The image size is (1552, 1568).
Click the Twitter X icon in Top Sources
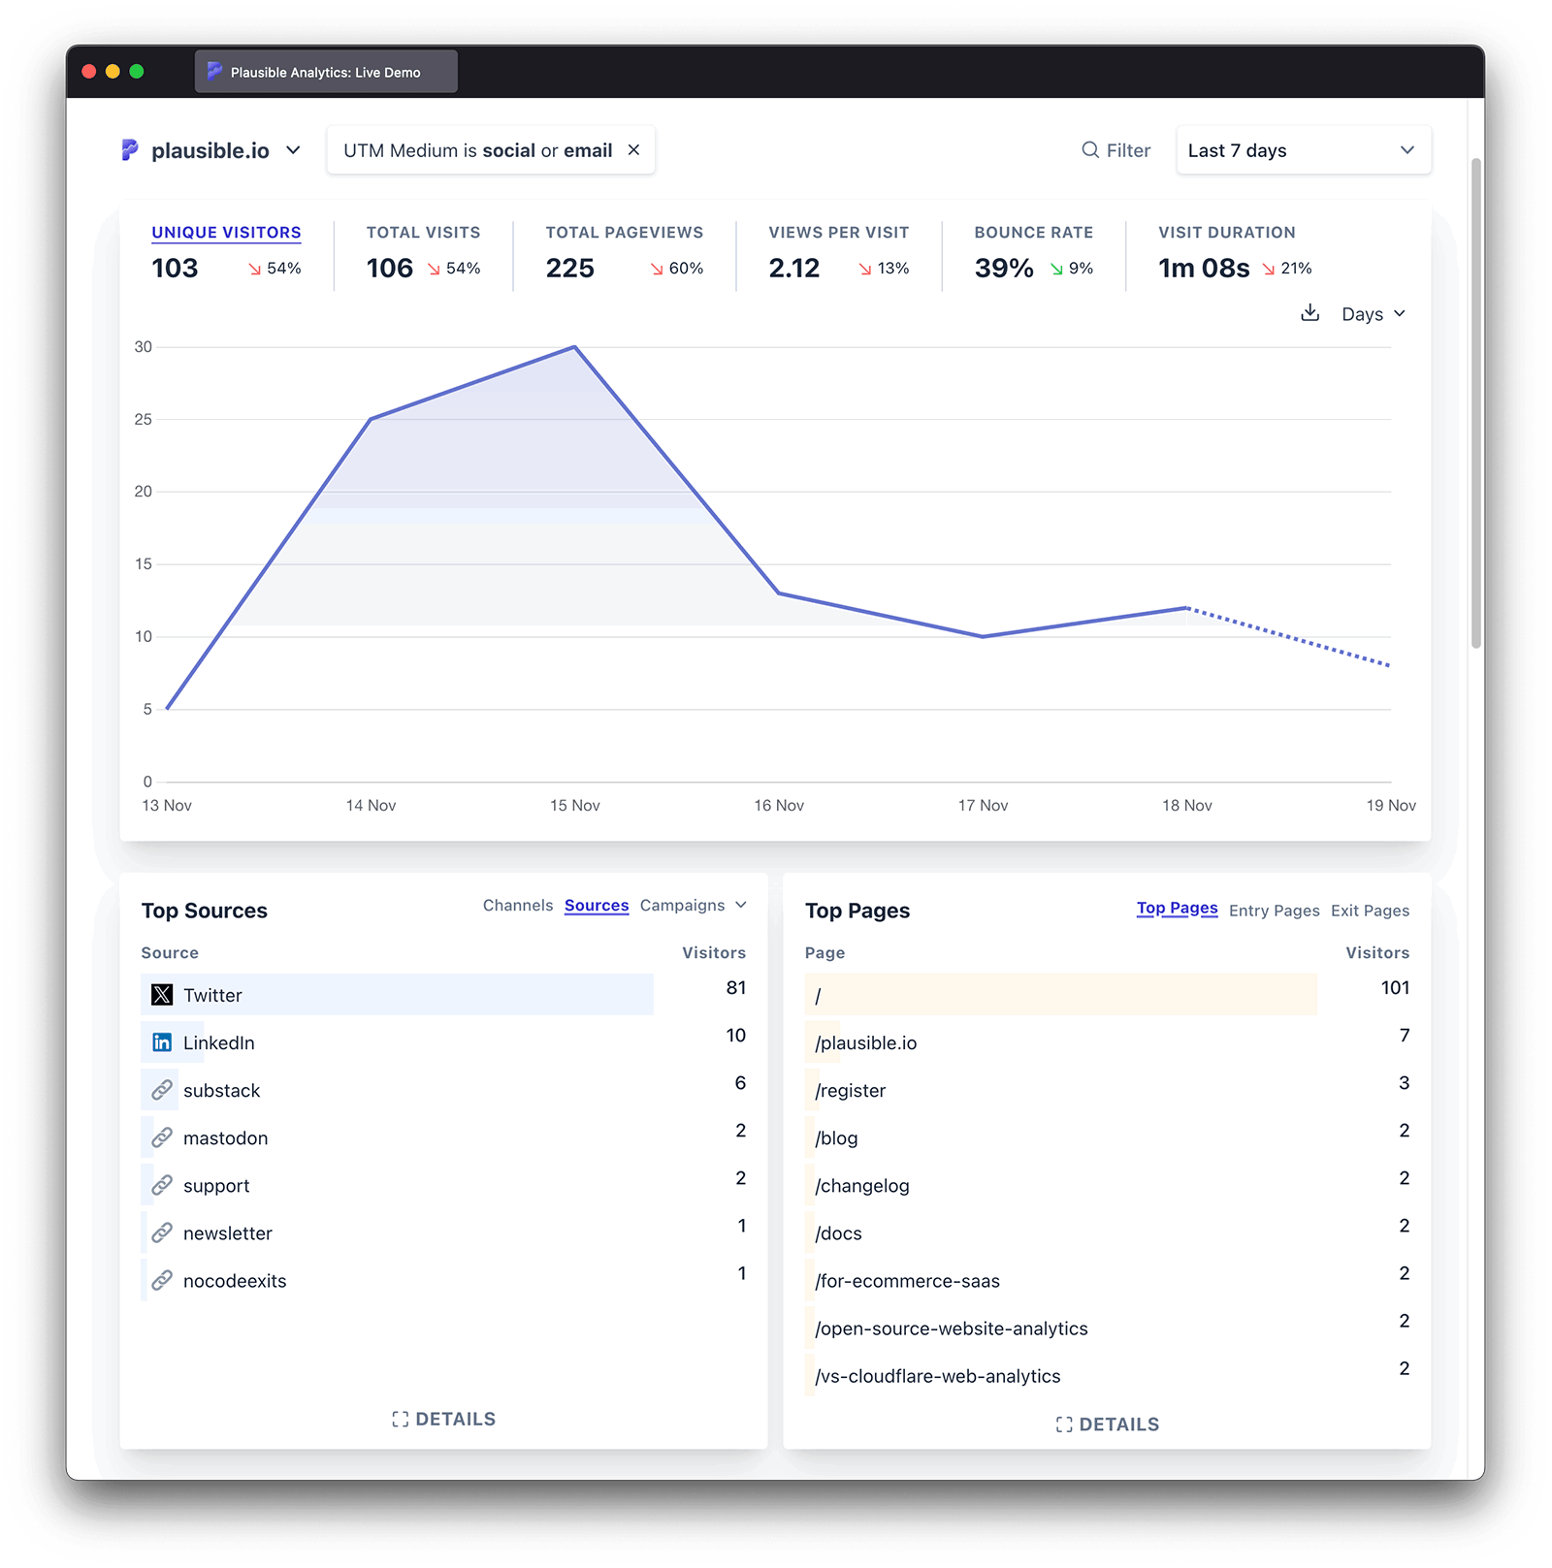click(x=161, y=994)
